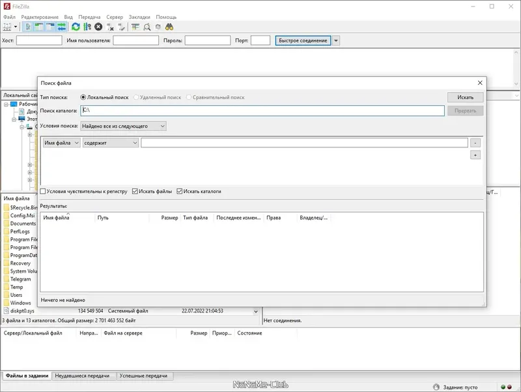Click the Искать button
The width and height of the screenshot is (521, 392).
465,97
